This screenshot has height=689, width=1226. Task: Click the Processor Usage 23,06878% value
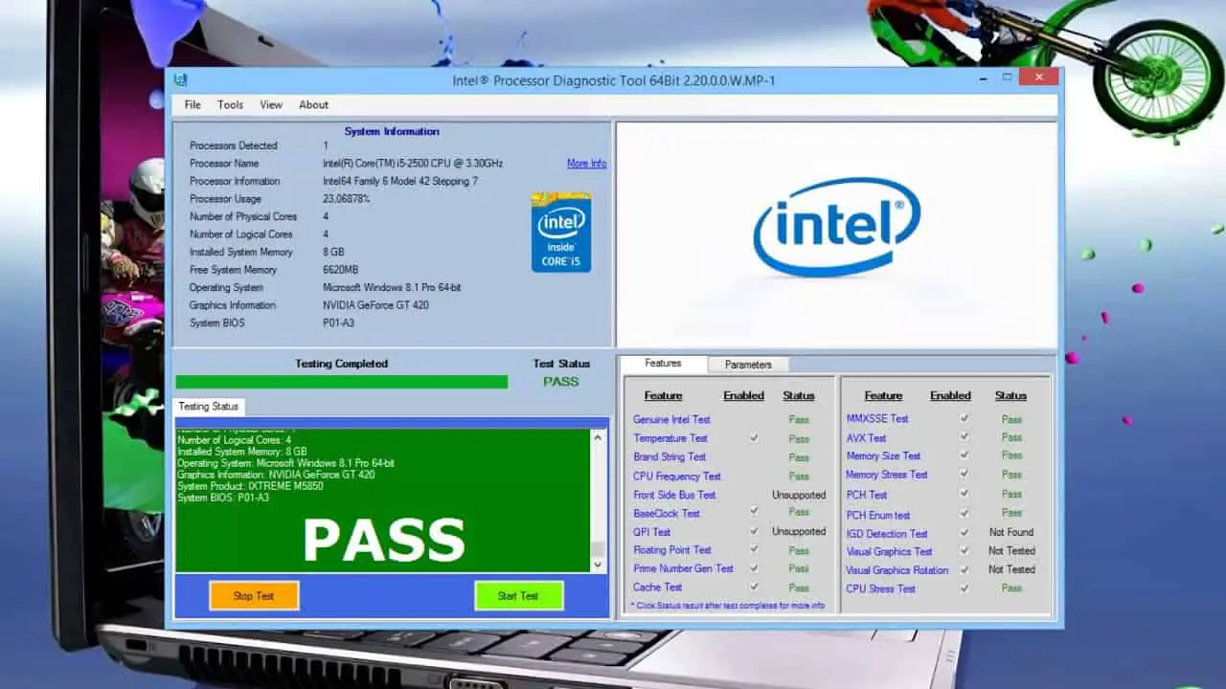pyautogui.click(x=347, y=199)
